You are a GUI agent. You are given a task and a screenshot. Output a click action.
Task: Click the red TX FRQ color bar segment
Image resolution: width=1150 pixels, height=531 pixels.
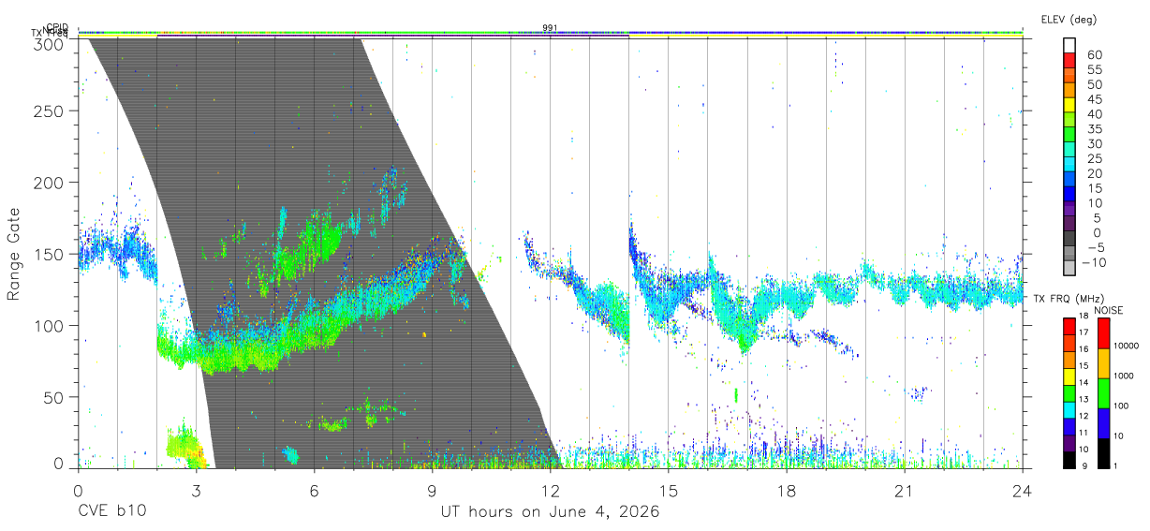[1069, 326]
